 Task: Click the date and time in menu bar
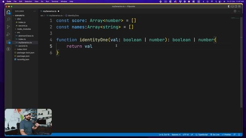(236, 2)
